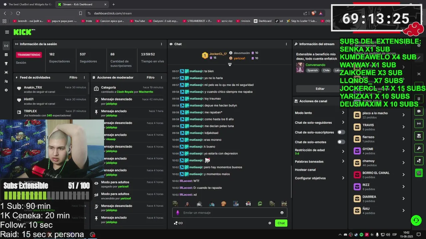This screenshot has width=426, height=239.
Task: Open achievements trophy icon in left sidebar
Action: click(x=6, y=63)
